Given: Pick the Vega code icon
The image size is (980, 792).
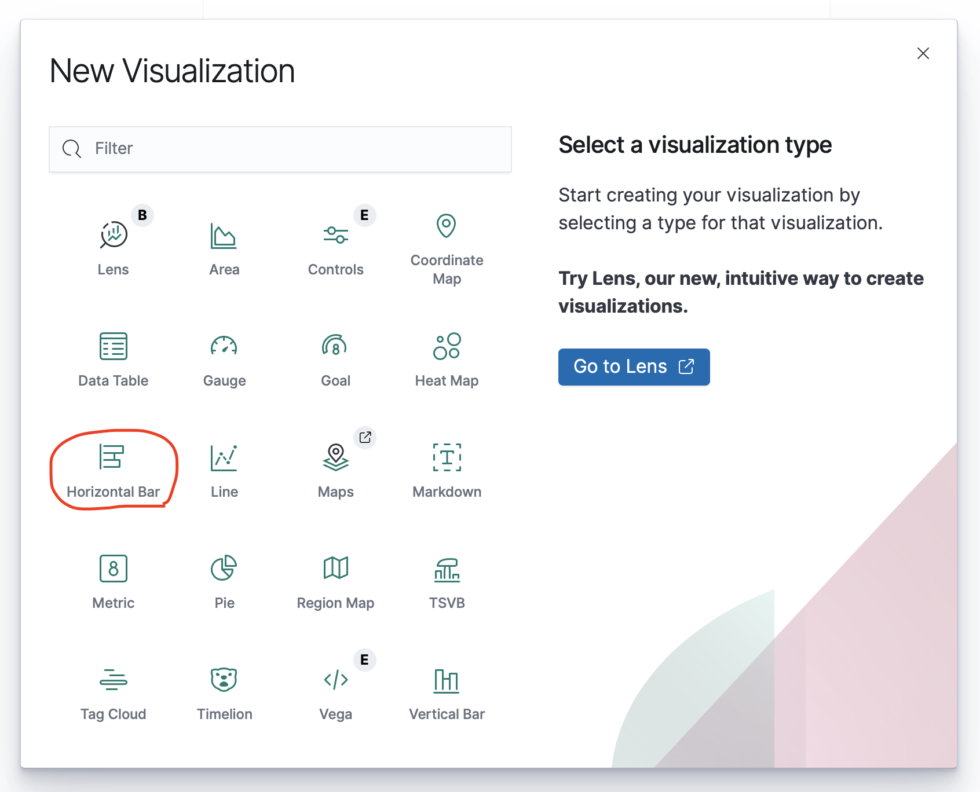Looking at the screenshot, I should [336, 680].
